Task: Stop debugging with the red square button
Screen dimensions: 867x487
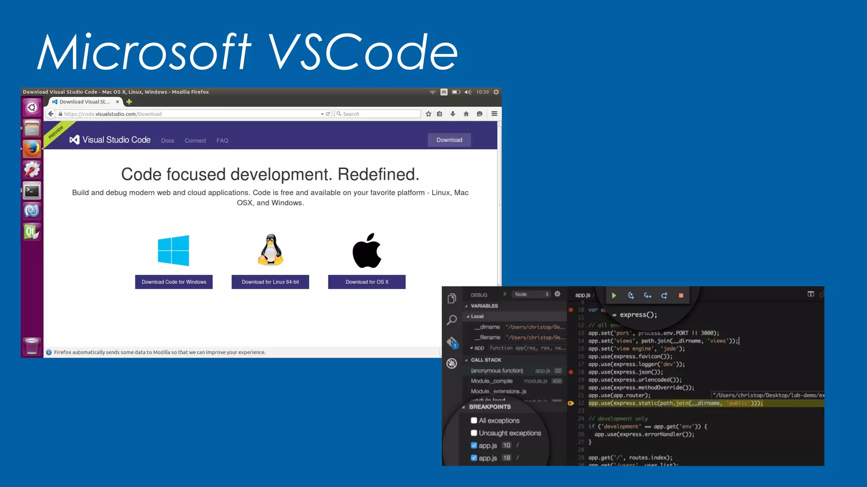Action: pyautogui.click(x=681, y=295)
